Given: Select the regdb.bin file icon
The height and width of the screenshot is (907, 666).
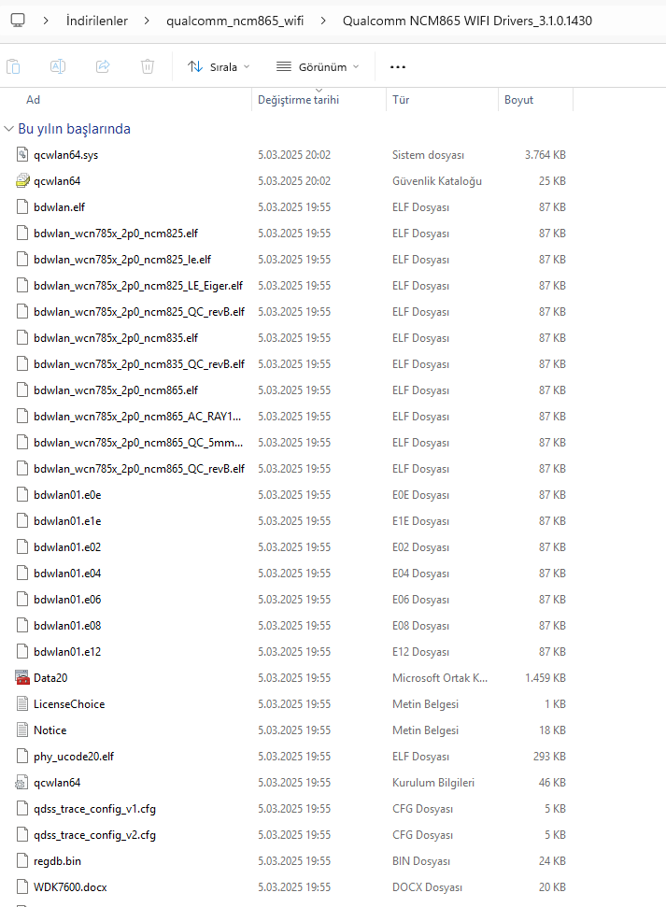Looking at the screenshot, I should pyautogui.click(x=22, y=860).
